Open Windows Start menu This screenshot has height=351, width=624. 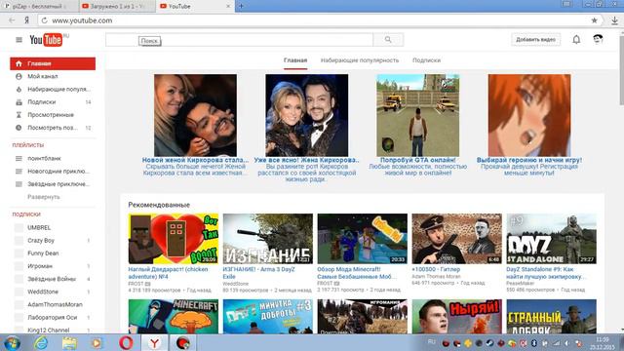point(12,342)
